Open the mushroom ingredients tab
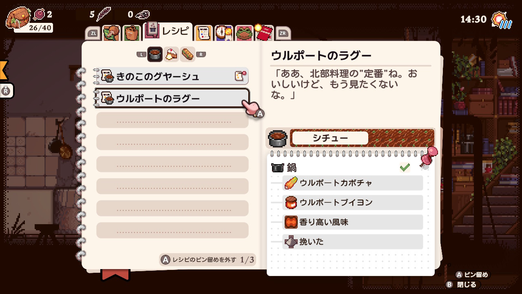 pos(111,33)
